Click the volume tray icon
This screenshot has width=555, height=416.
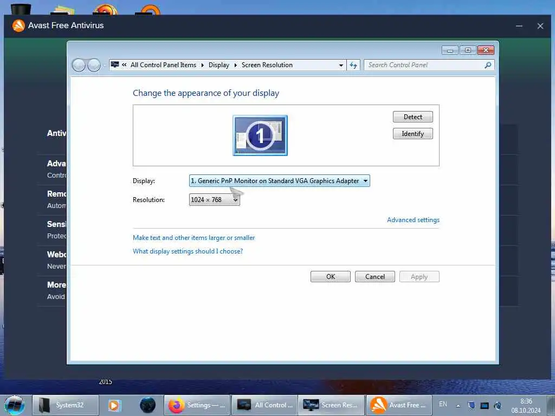(x=498, y=405)
